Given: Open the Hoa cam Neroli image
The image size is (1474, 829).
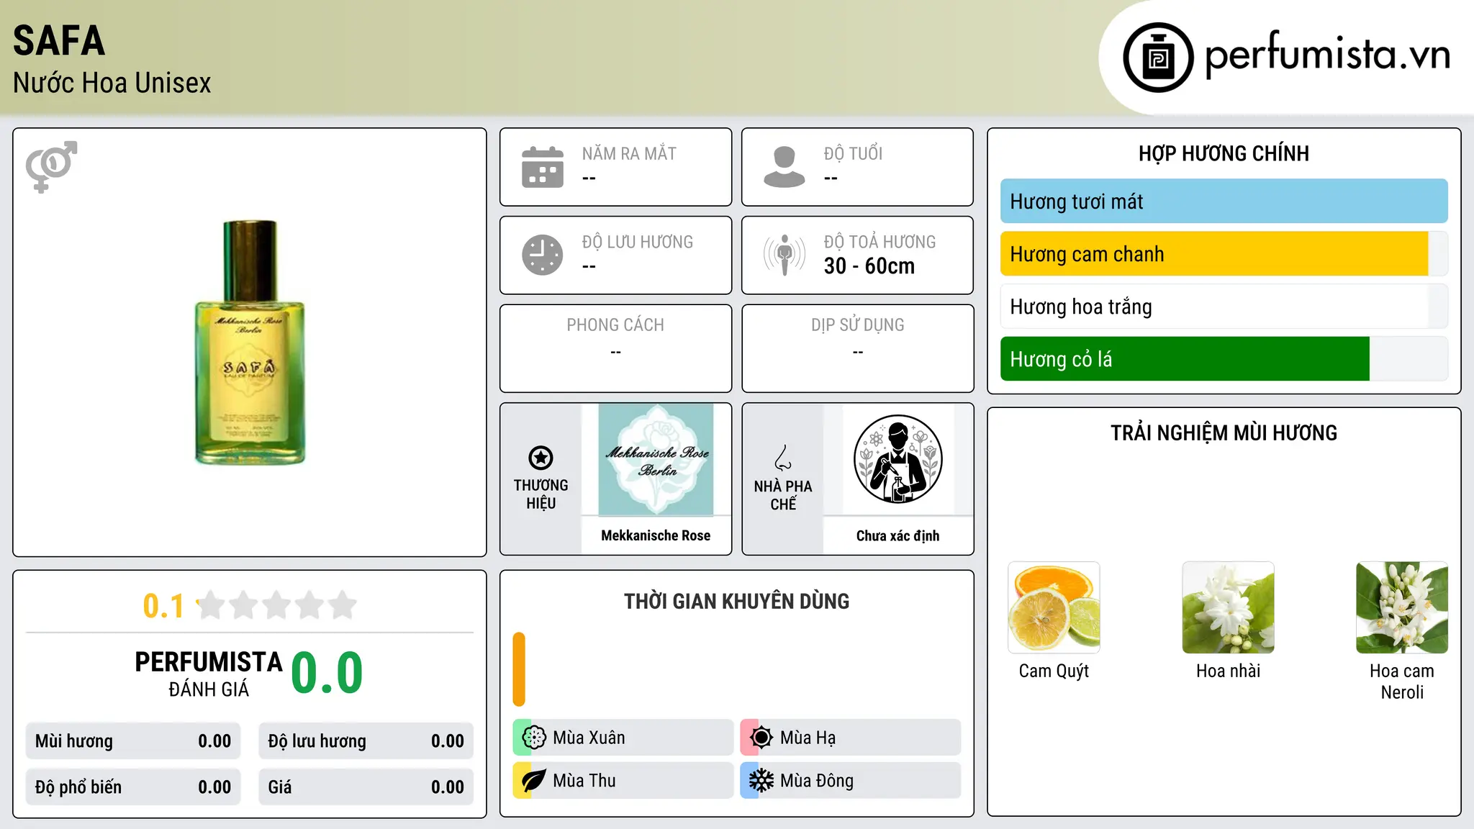Looking at the screenshot, I should 1402,607.
